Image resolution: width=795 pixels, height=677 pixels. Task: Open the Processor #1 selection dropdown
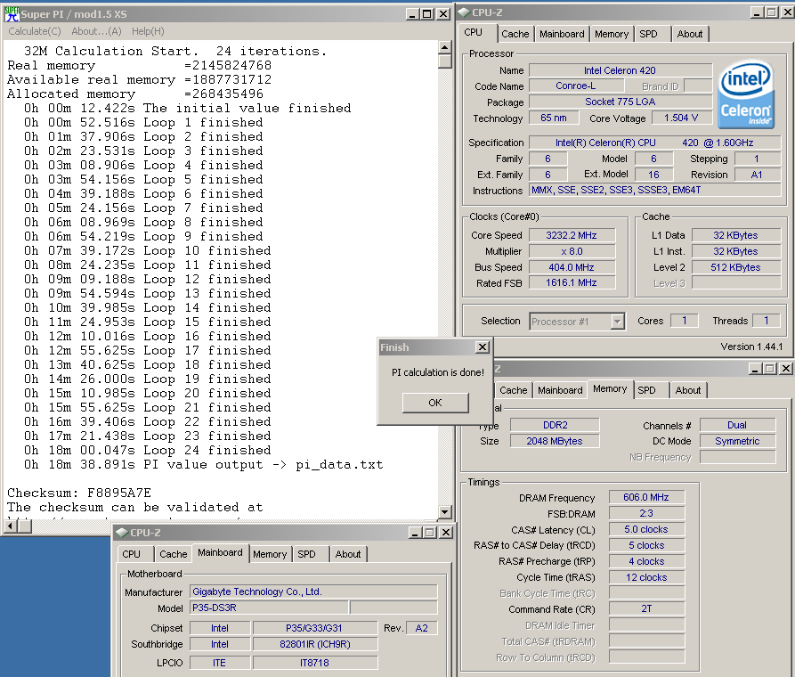click(x=617, y=322)
